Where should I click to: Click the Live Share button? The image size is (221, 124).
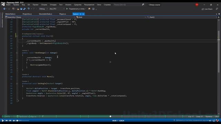point(207,9)
